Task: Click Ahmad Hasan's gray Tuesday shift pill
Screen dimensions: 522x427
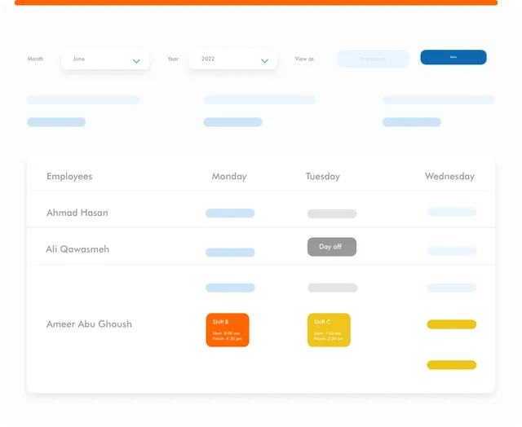Action: (332, 214)
